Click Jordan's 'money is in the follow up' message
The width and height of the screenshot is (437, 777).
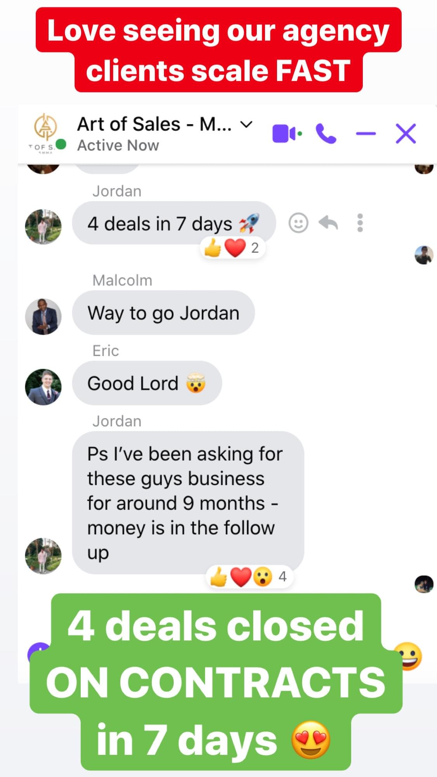coord(188,503)
